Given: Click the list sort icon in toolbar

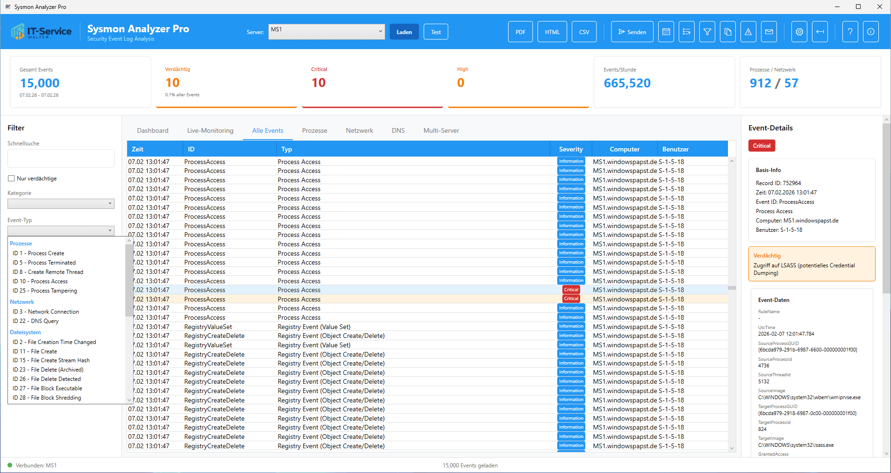Looking at the screenshot, I should coord(687,32).
